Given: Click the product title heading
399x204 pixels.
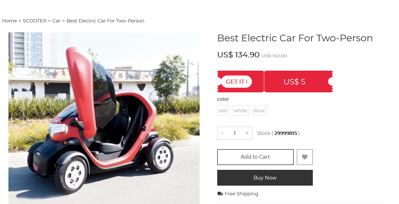Looking at the screenshot, I should click(x=295, y=38).
